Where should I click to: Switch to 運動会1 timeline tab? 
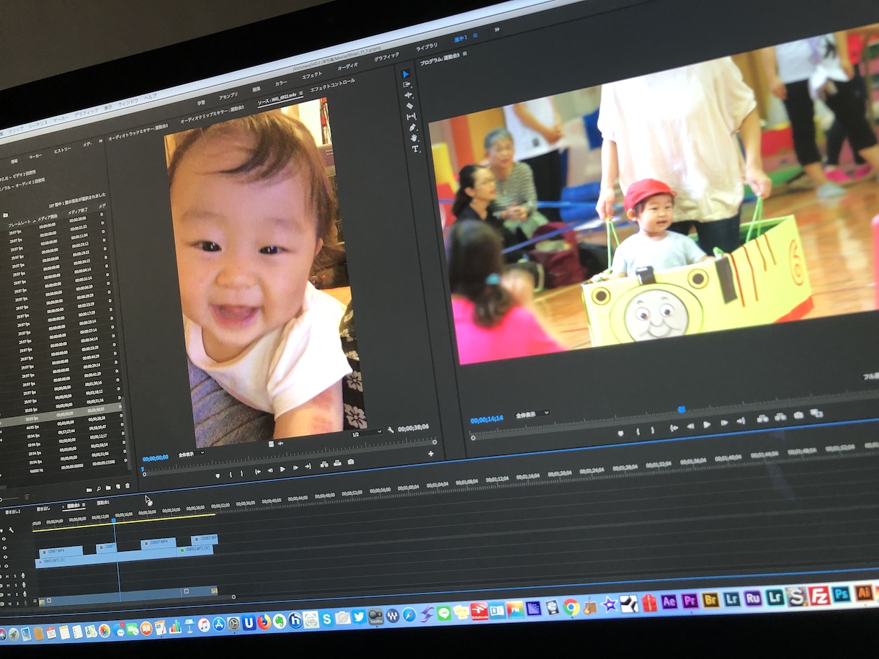pos(103,503)
